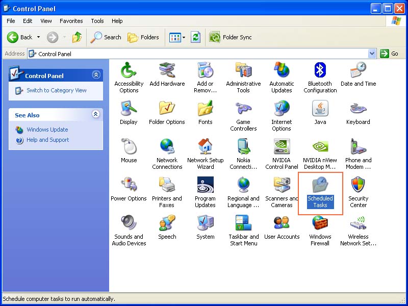
Task: Open Game Controllers applet
Action: (243, 116)
